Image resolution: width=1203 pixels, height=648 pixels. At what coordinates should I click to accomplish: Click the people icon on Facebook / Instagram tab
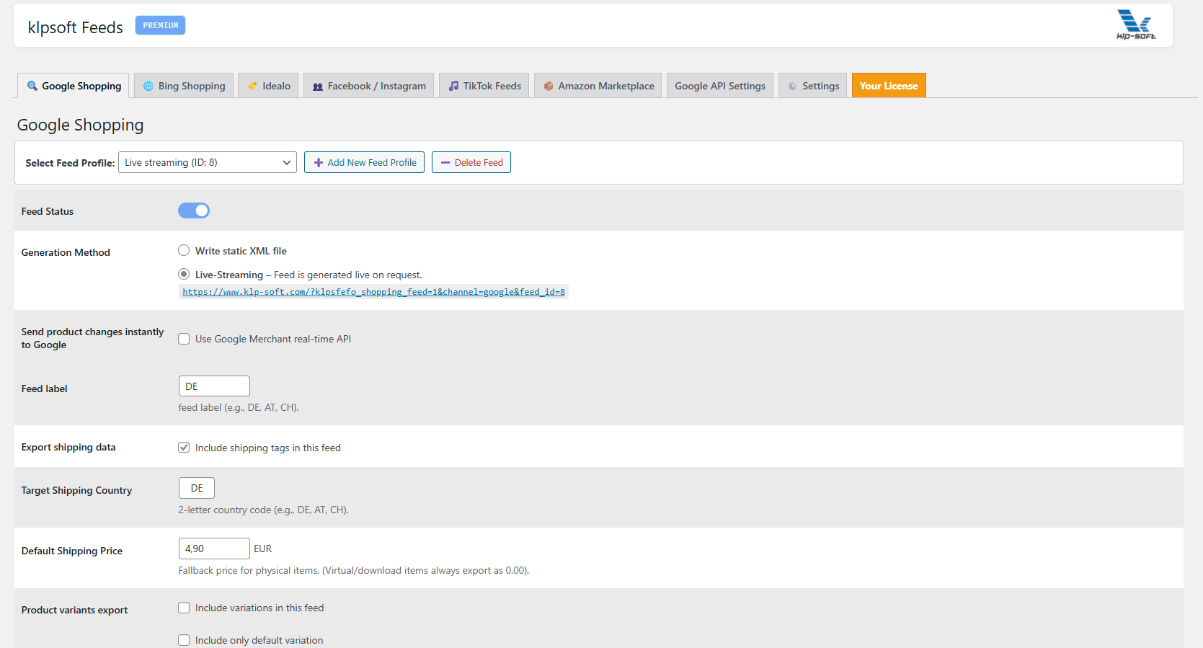318,86
